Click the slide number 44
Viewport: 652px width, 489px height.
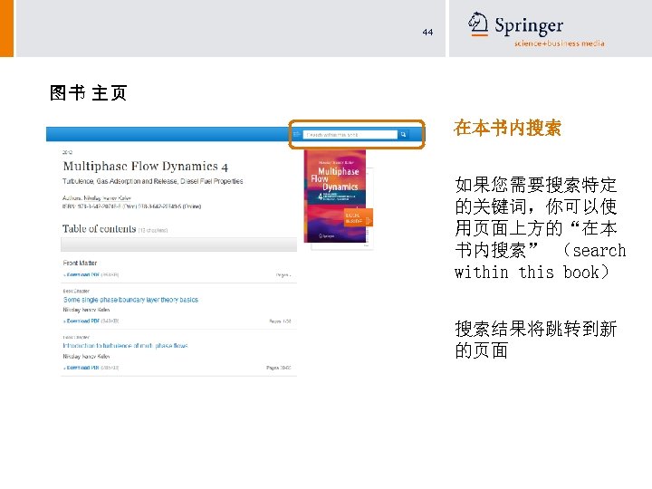point(427,32)
